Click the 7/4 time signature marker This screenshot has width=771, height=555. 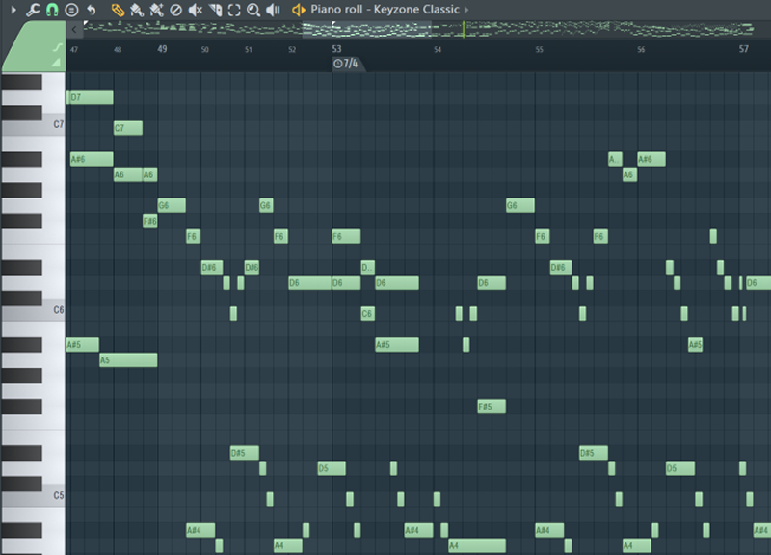tap(346, 64)
